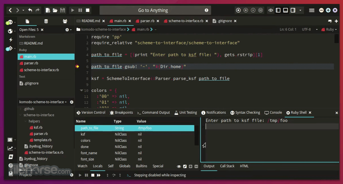Open the Syntax Checking panel tab

click(x=245, y=113)
